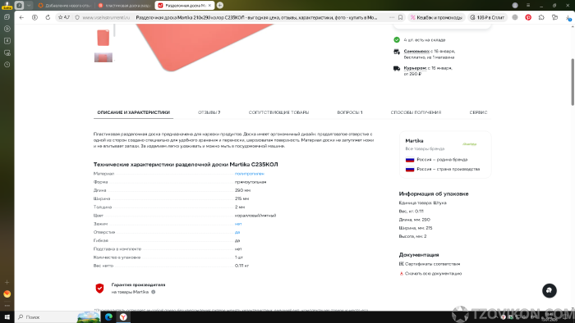Click the Россия — страна производства text

pos(448,169)
